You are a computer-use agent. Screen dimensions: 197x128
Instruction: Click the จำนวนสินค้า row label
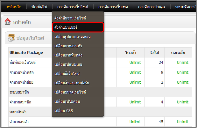tap(19, 122)
